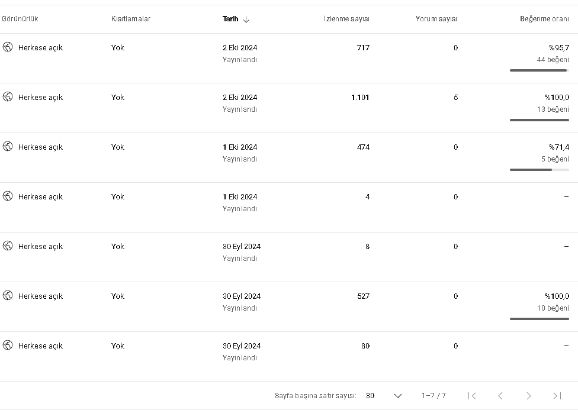
Task: Click Yorum sayısı column header
Action: [436, 19]
